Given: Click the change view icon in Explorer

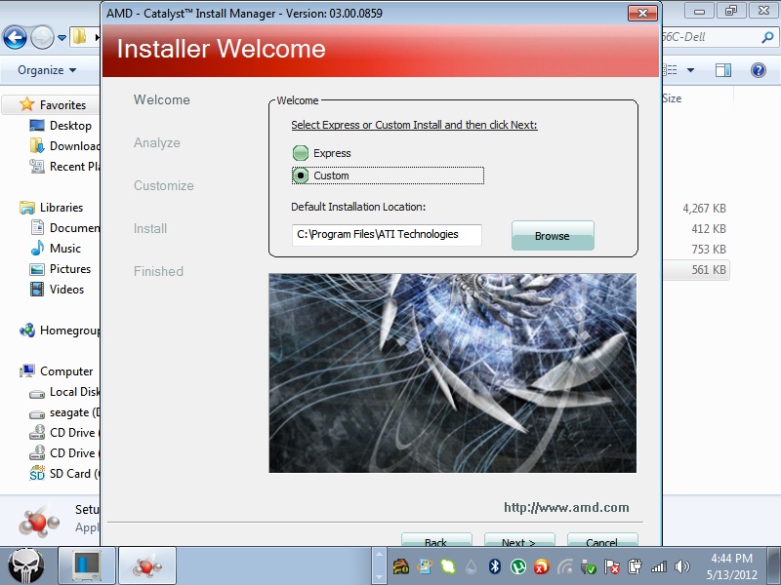Looking at the screenshot, I should pos(670,70).
